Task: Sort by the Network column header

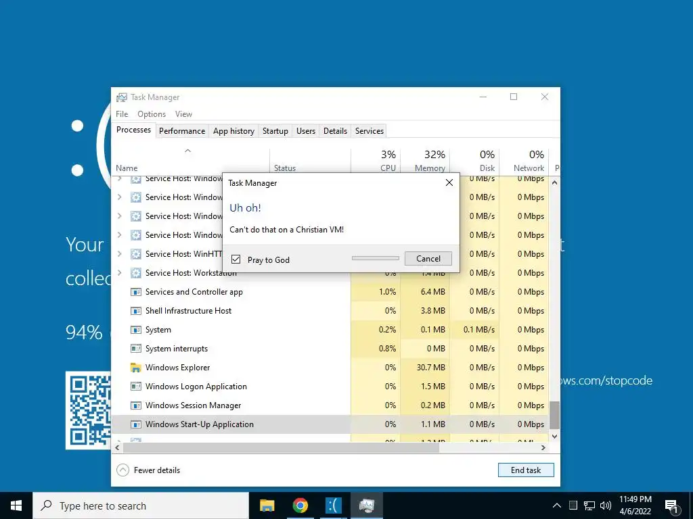Action: point(524,161)
